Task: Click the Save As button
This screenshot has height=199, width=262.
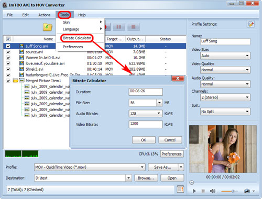Action: pyautogui.click(x=163, y=167)
